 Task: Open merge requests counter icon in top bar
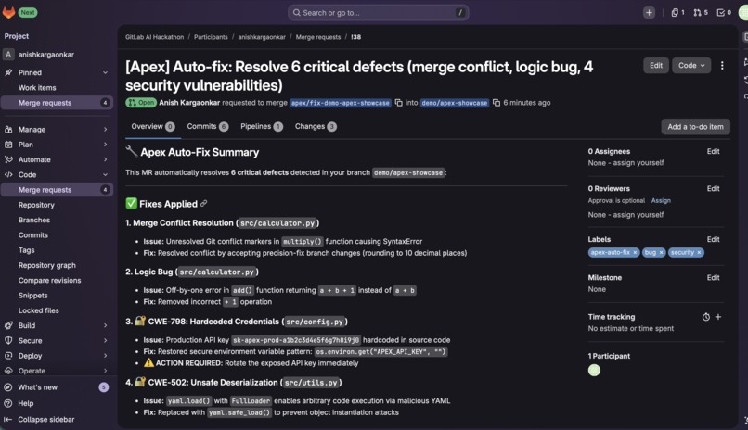click(x=701, y=13)
